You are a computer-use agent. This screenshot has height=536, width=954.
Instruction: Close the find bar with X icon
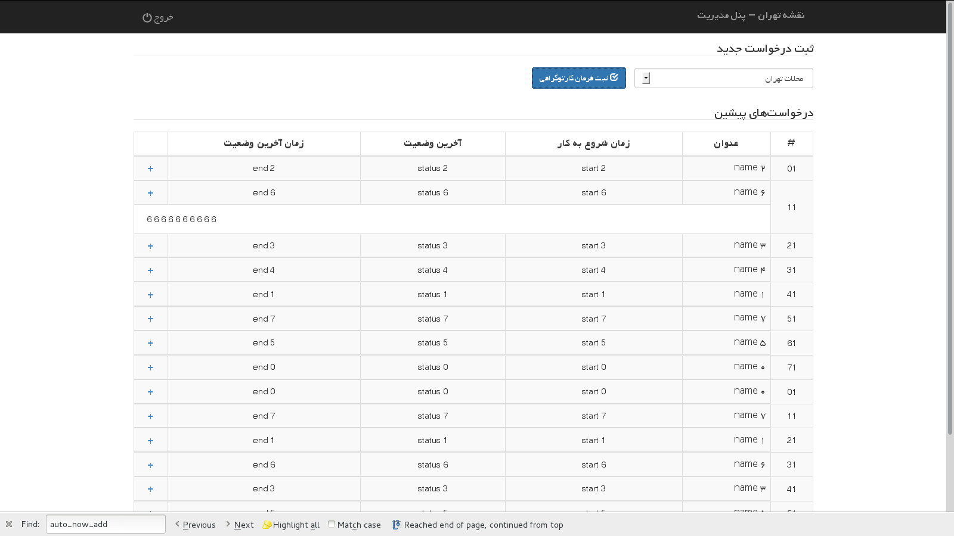(x=9, y=524)
